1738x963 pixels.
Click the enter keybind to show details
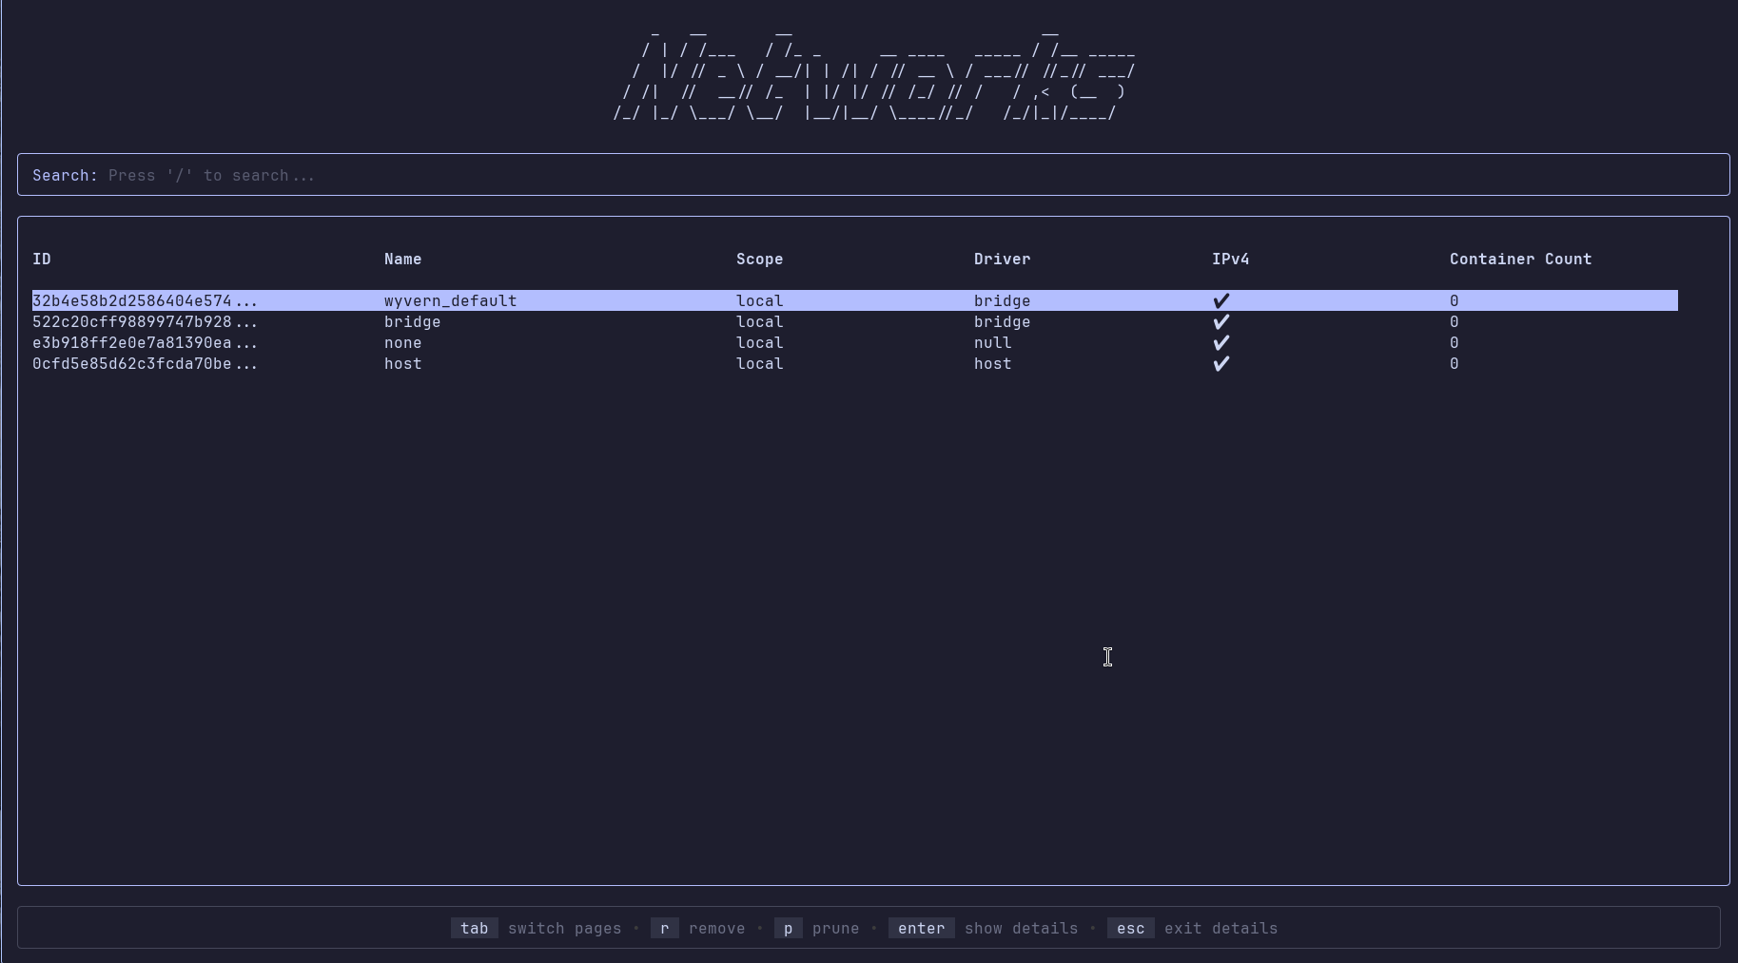[x=920, y=928]
